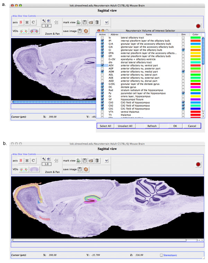This screenshot has width=208, height=263.
Task: Click the save image floppy disk icon in panel b
Action: coord(79,169)
